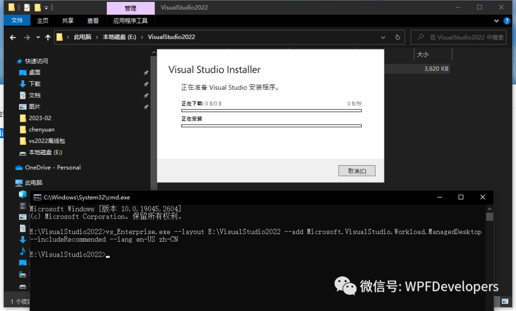Open 下载 in quick access
Screen dimensions: 516x311
[34, 84]
